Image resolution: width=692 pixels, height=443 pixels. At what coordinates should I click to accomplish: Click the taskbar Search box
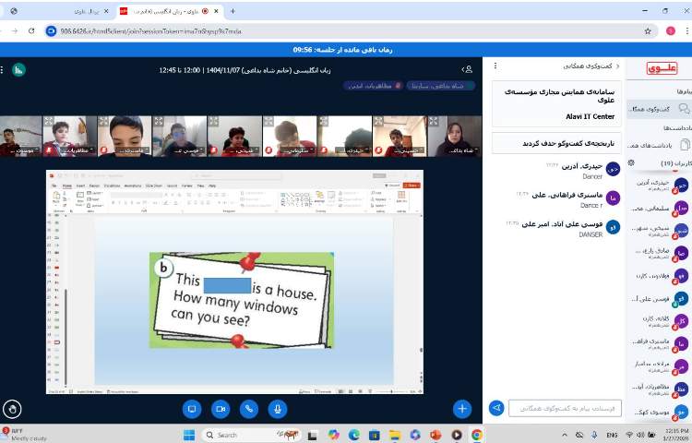252,435
